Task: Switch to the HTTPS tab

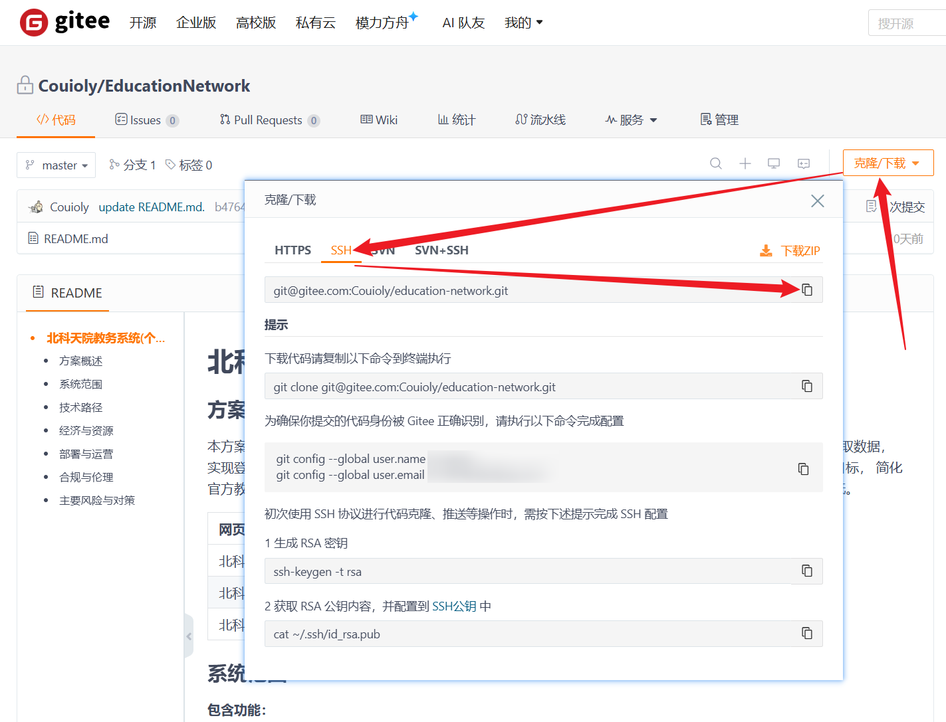Action: (x=293, y=250)
